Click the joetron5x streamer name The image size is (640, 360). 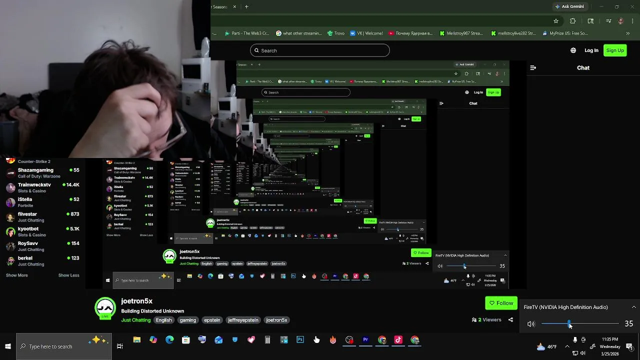coord(136,301)
